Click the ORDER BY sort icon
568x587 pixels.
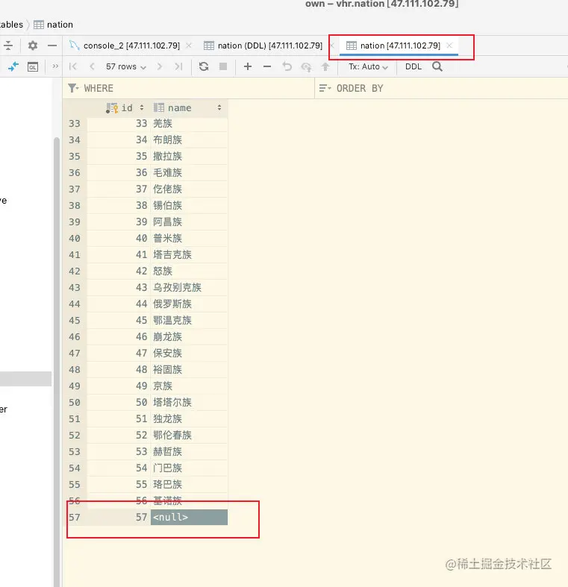pos(325,88)
